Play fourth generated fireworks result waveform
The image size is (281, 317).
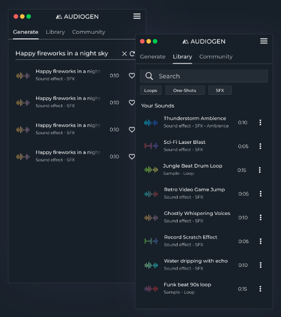(x=23, y=157)
